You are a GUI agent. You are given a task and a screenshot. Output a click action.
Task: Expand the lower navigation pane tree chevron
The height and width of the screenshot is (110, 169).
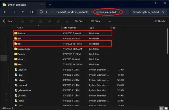click(6, 99)
